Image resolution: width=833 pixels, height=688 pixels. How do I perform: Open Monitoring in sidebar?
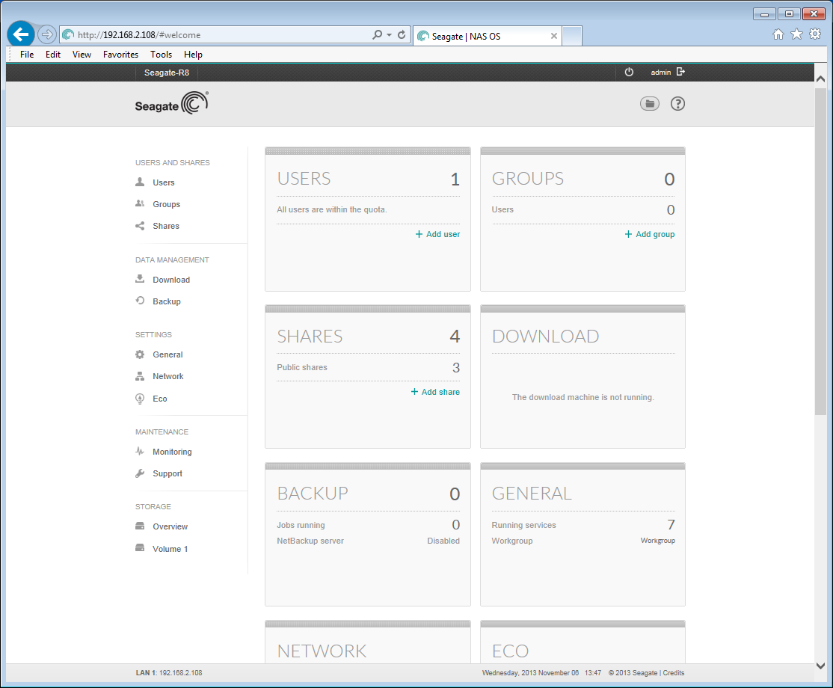coord(172,452)
